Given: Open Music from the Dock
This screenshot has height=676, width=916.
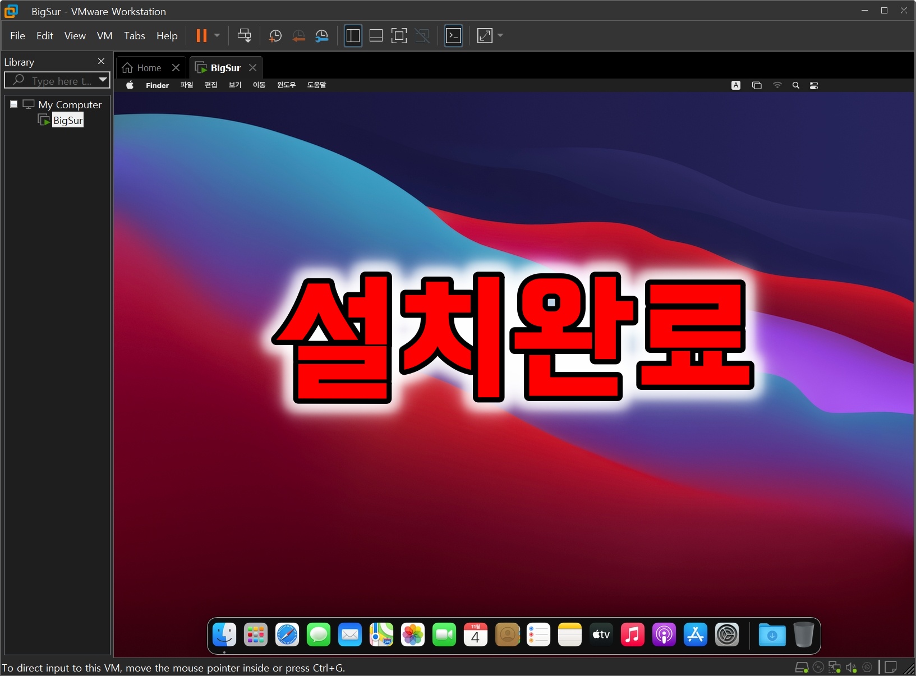Looking at the screenshot, I should [x=633, y=635].
